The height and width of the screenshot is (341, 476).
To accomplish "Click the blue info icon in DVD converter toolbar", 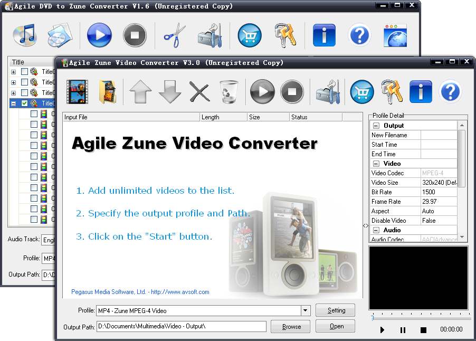I will (324, 35).
